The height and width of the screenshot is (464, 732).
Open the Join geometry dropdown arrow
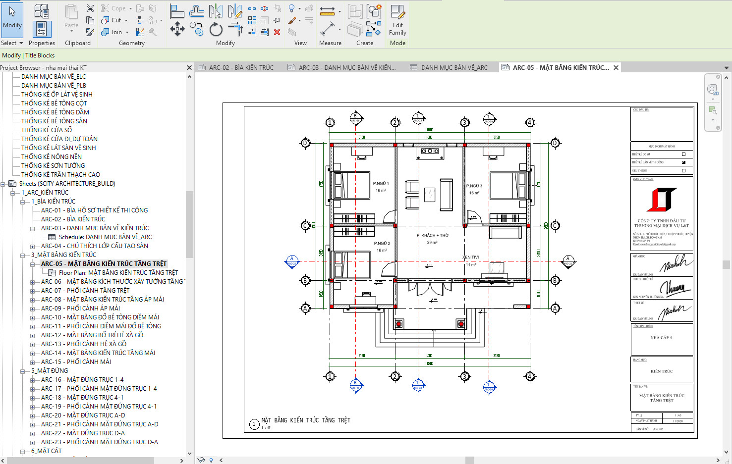pyautogui.click(x=127, y=32)
